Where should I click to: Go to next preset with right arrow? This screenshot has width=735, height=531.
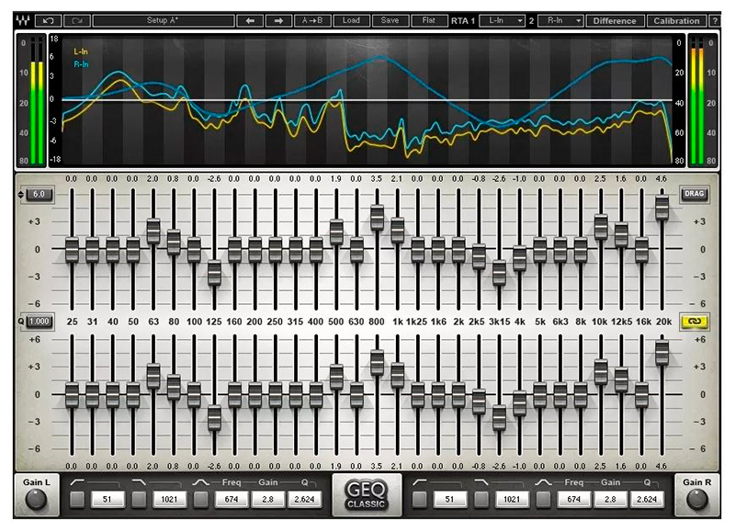[x=276, y=19]
